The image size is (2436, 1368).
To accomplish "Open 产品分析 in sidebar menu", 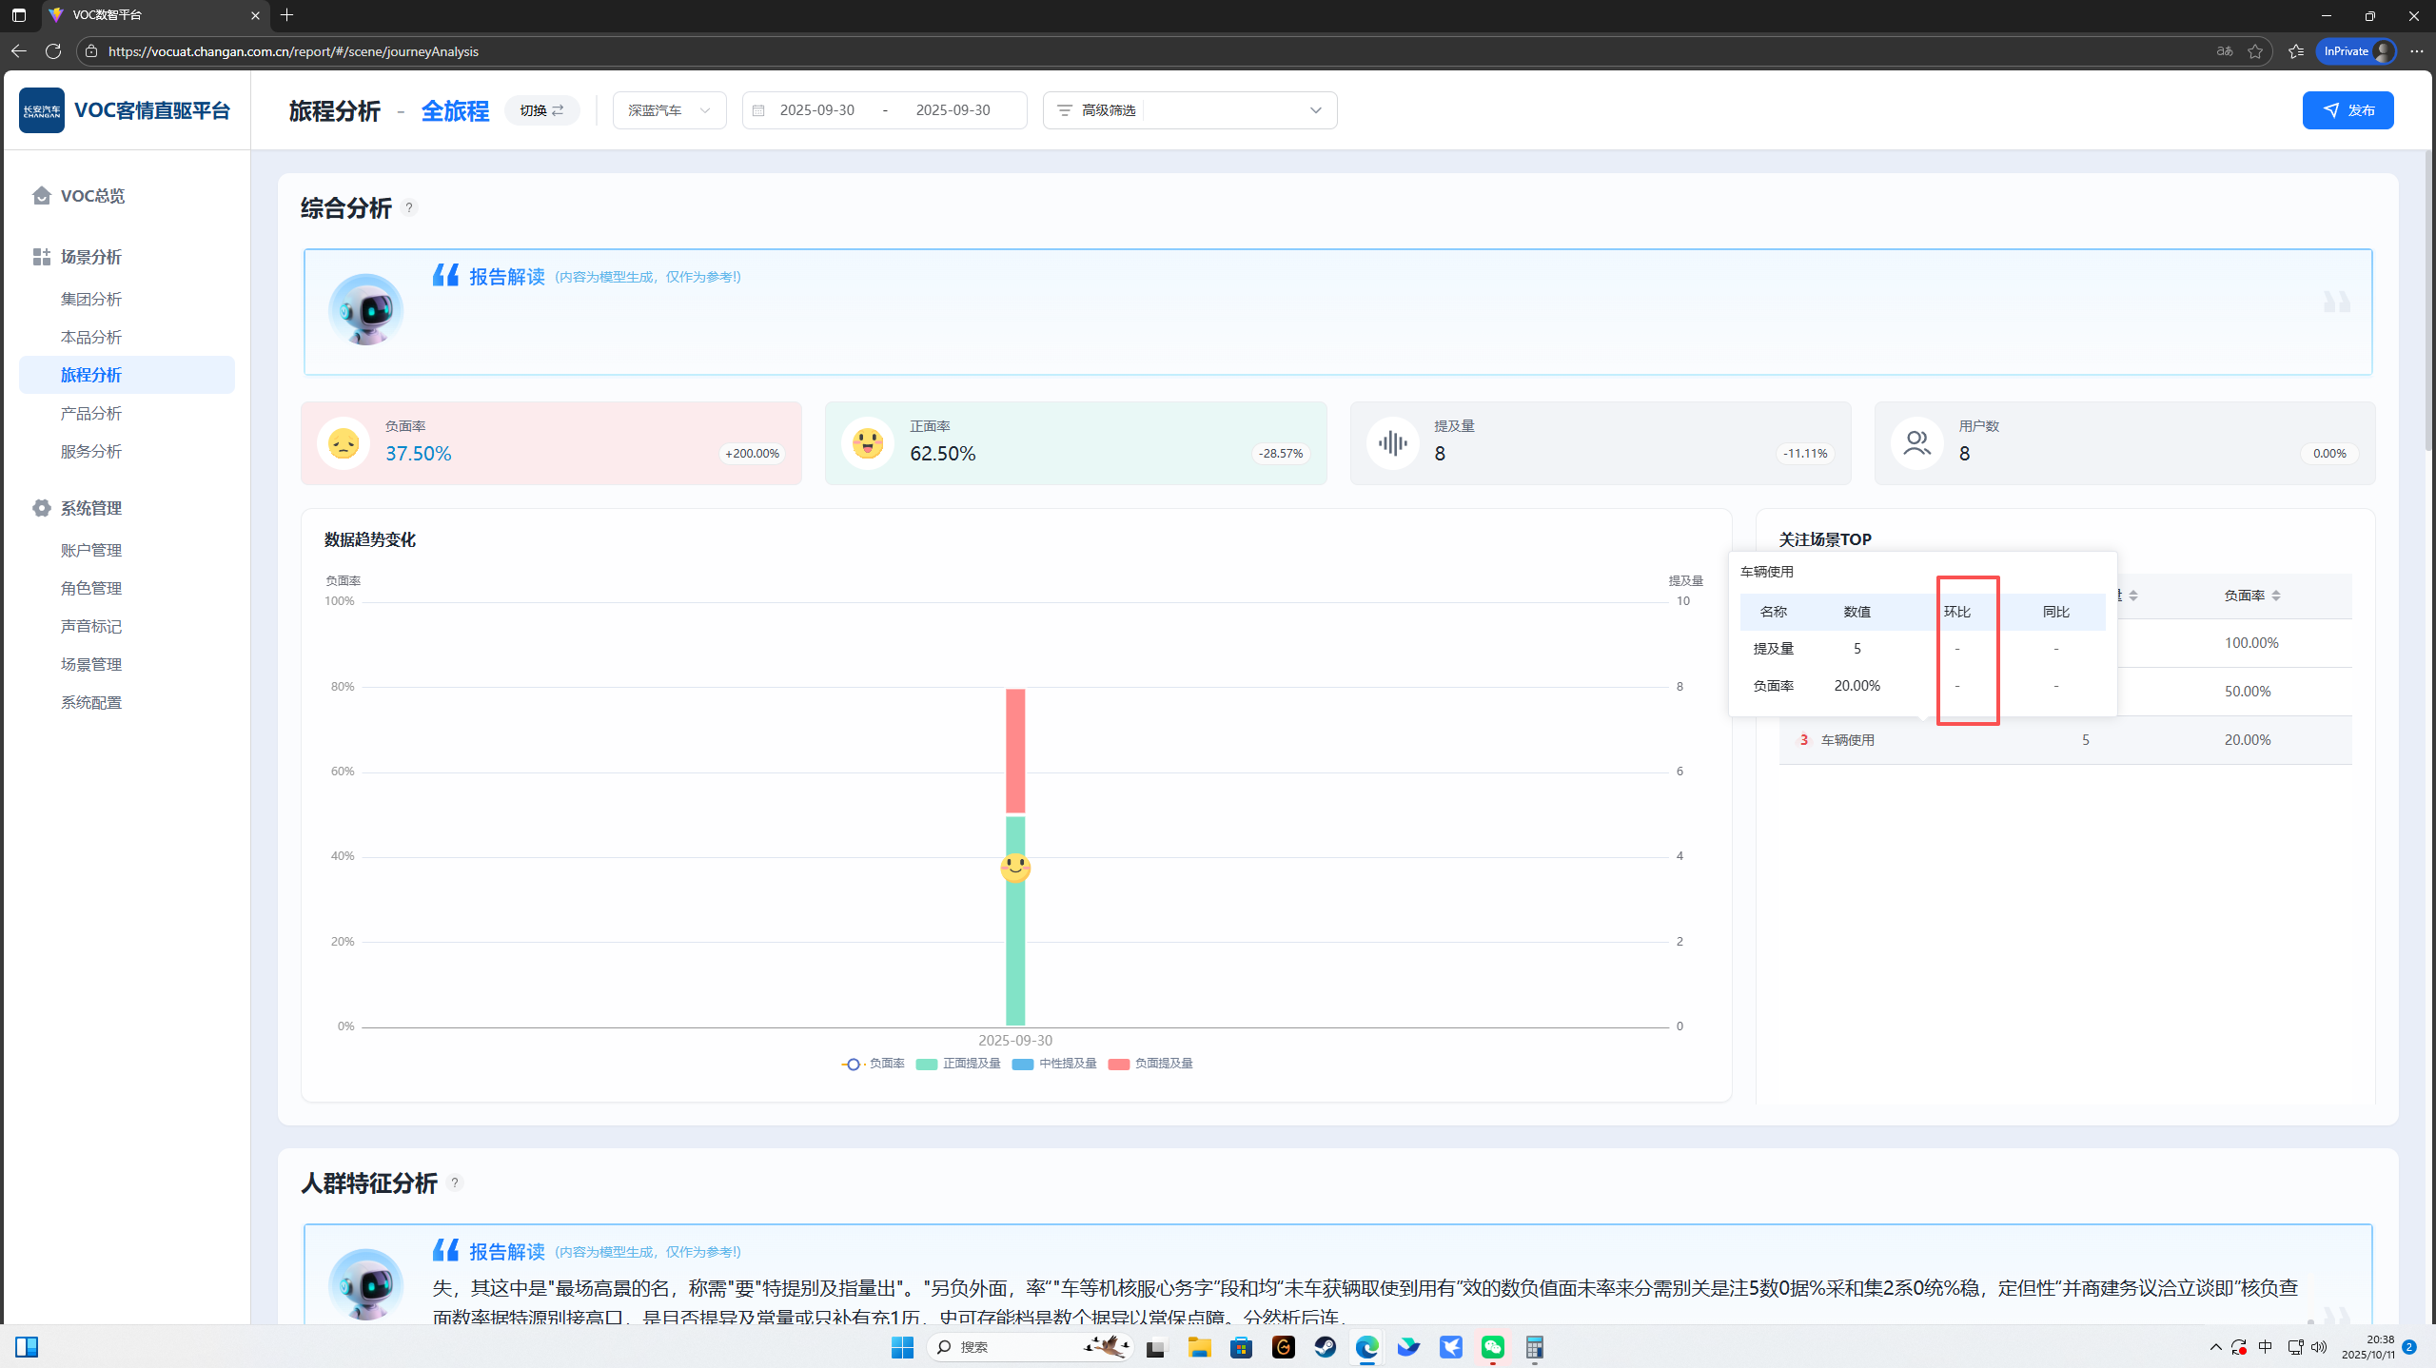I will (91, 413).
